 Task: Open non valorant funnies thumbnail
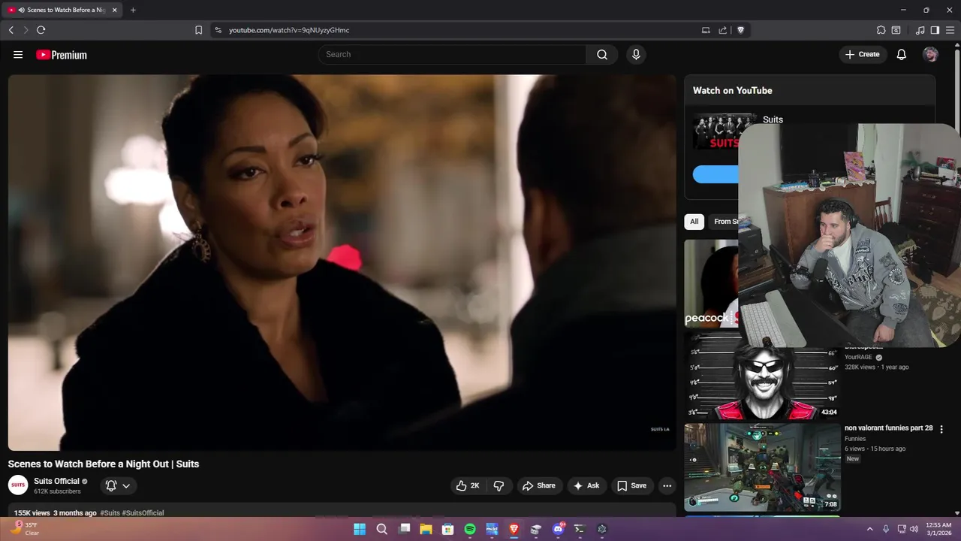coord(762,467)
